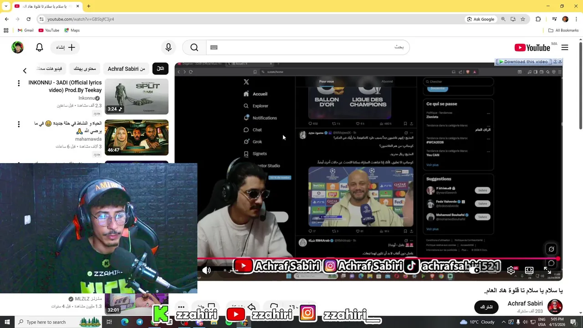The width and height of the screenshot is (583, 328).
Task: Bookmark this page with the star
Action: (x=523, y=19)
